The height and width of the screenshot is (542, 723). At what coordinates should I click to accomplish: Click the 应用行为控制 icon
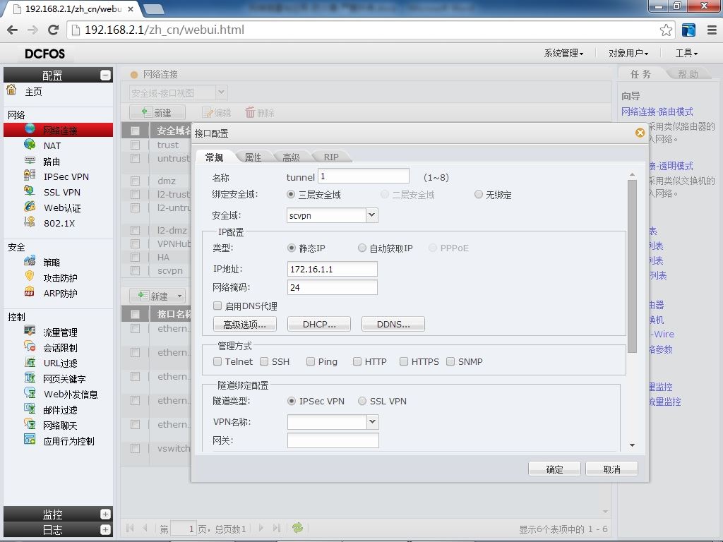point(30,439)
